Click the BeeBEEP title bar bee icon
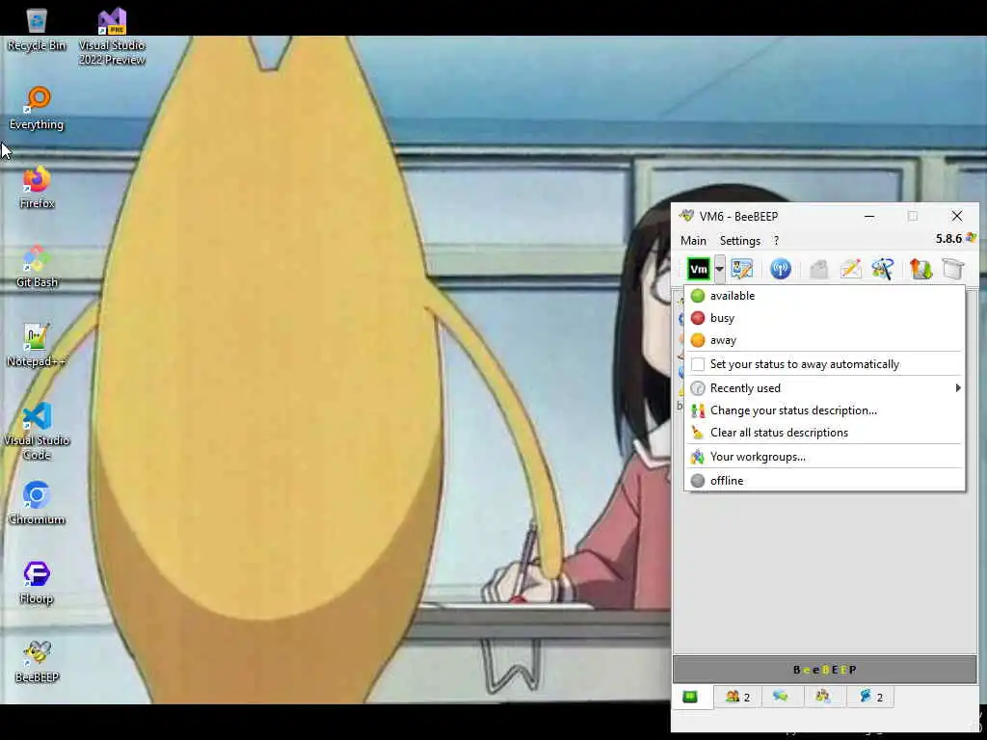987x740 pixels. pyautogui.click(x=686, y=216)
